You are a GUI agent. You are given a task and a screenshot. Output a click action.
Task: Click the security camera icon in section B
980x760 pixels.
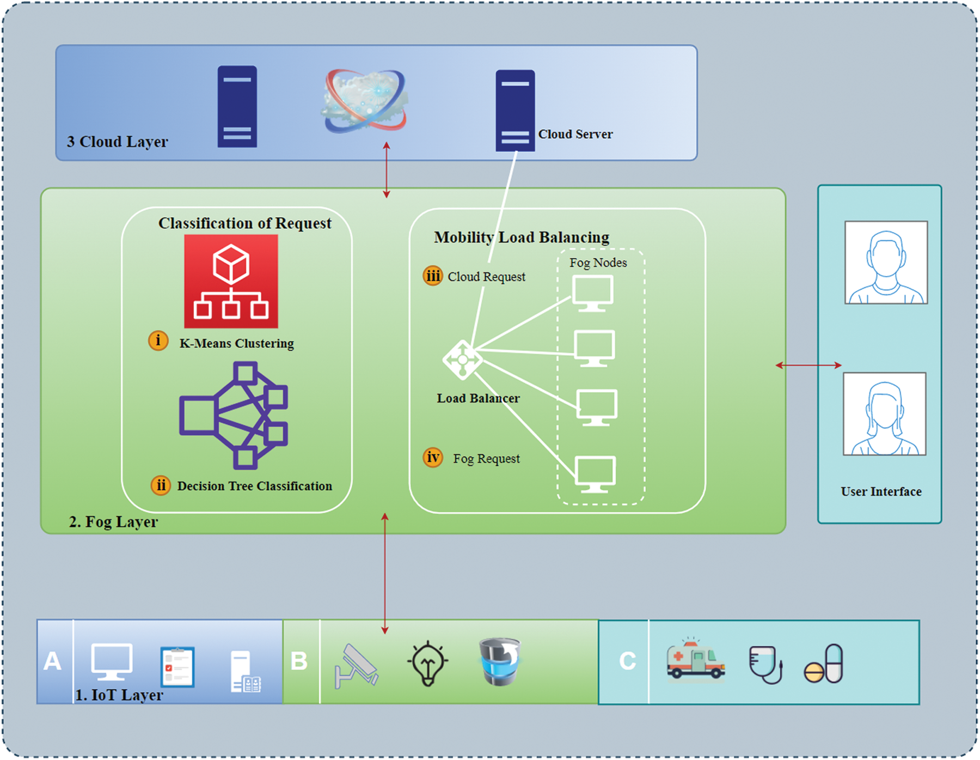click(x=356, y=666)
